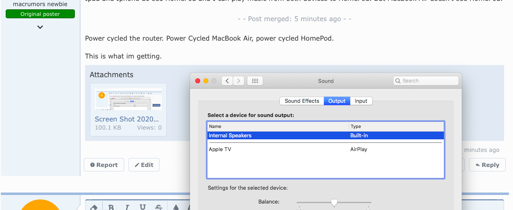513x210 pixels.
Task: Click the Built-in type cell
Action: (359, 136)
